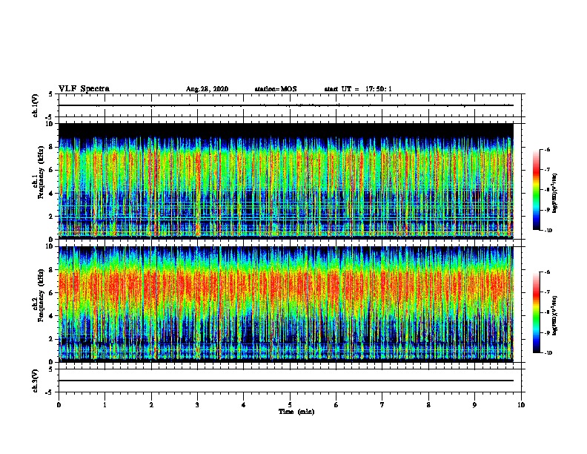Click time axis tick label "2"
587x454 pixels.
151,405
